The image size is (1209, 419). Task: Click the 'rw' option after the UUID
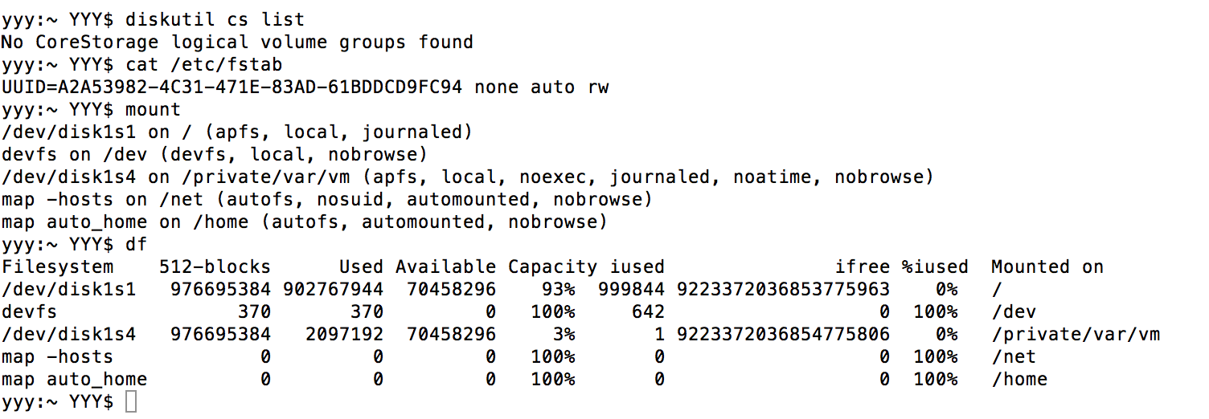point(598,87)
